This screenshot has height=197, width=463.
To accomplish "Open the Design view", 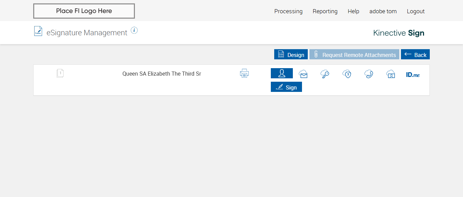I will [291, 55].
